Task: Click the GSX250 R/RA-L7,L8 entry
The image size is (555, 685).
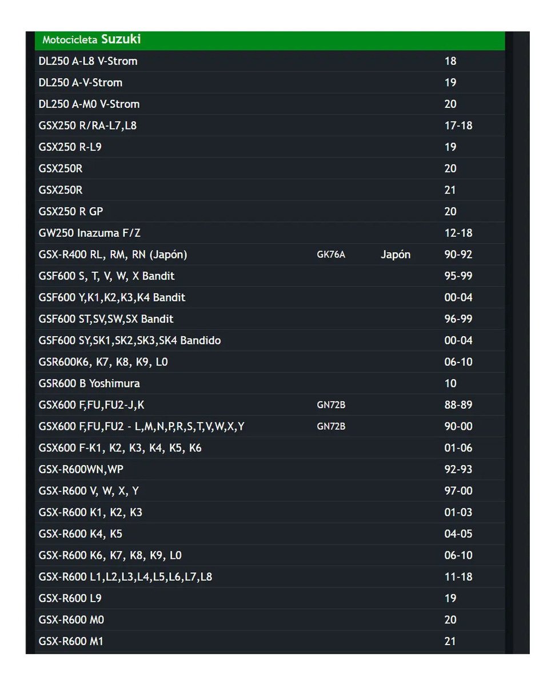Action: click(x=87, y=126)
